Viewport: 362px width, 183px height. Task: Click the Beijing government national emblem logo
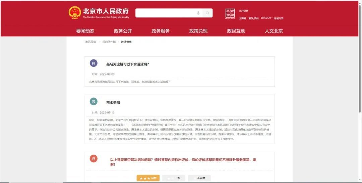75,13
